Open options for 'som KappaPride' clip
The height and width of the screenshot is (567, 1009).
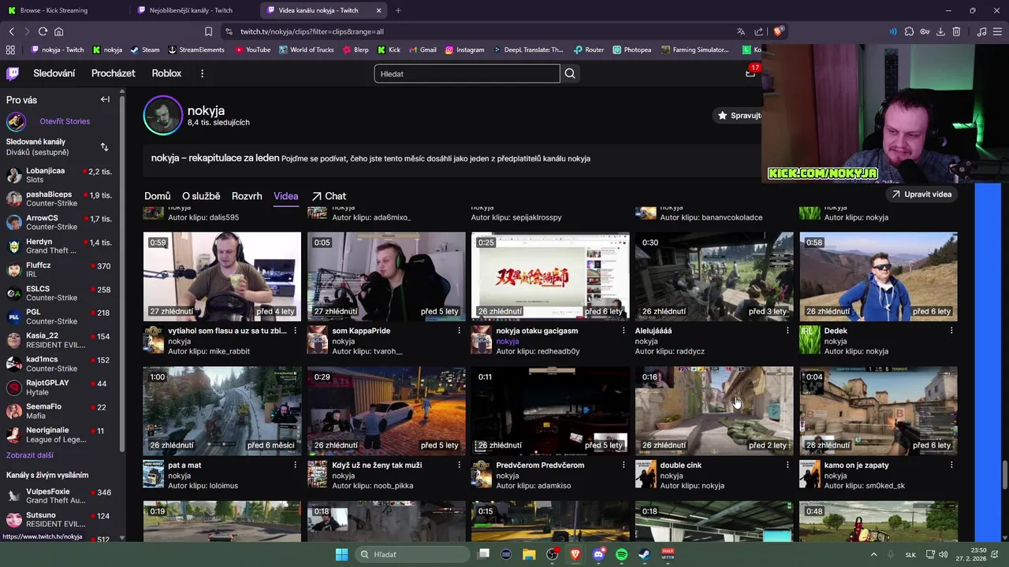tap(459, 331)
